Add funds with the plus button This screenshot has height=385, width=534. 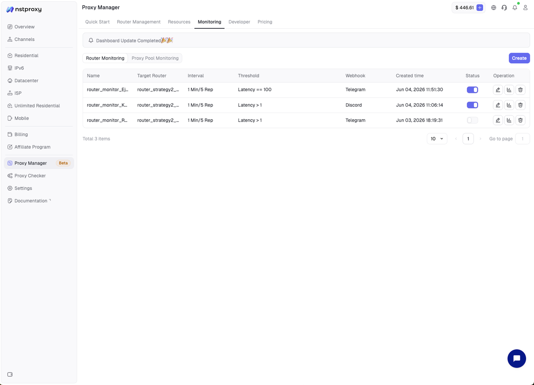[x=480, y=7]
